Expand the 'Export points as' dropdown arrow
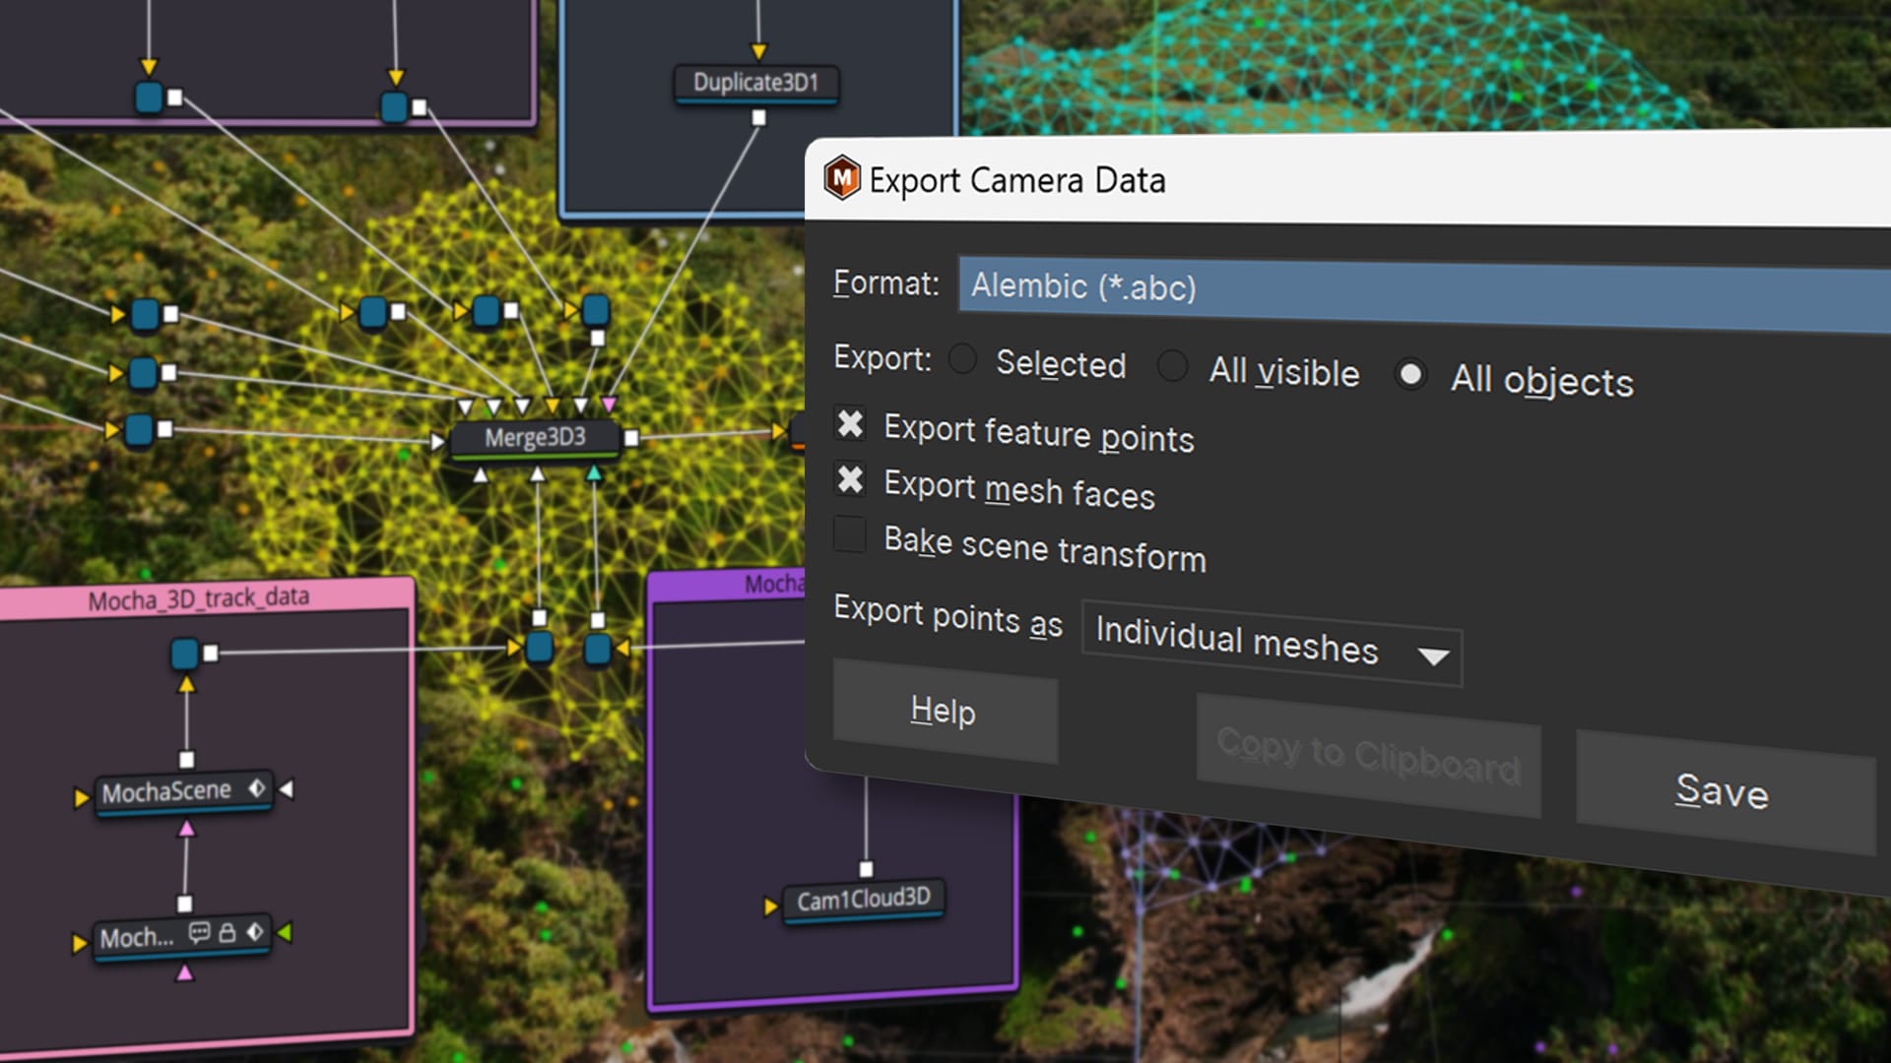 (x=1433, y=656)
